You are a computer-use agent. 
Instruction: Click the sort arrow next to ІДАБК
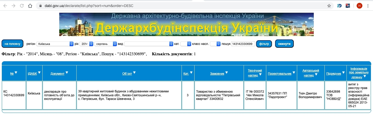click(39, 73)
